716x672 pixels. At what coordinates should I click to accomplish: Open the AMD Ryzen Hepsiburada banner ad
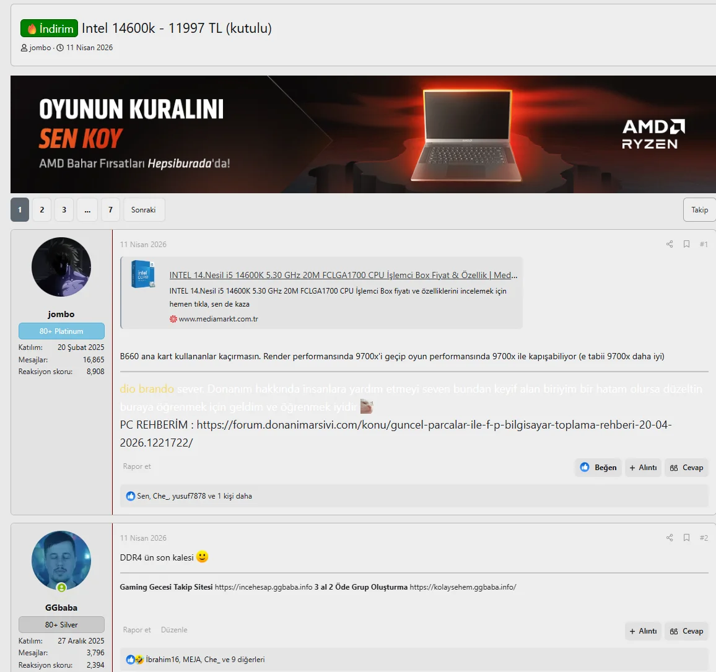[x=363, y=134]
